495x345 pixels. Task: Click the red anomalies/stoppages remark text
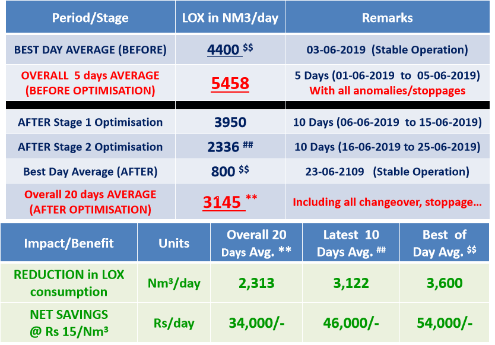pos(387,91)
